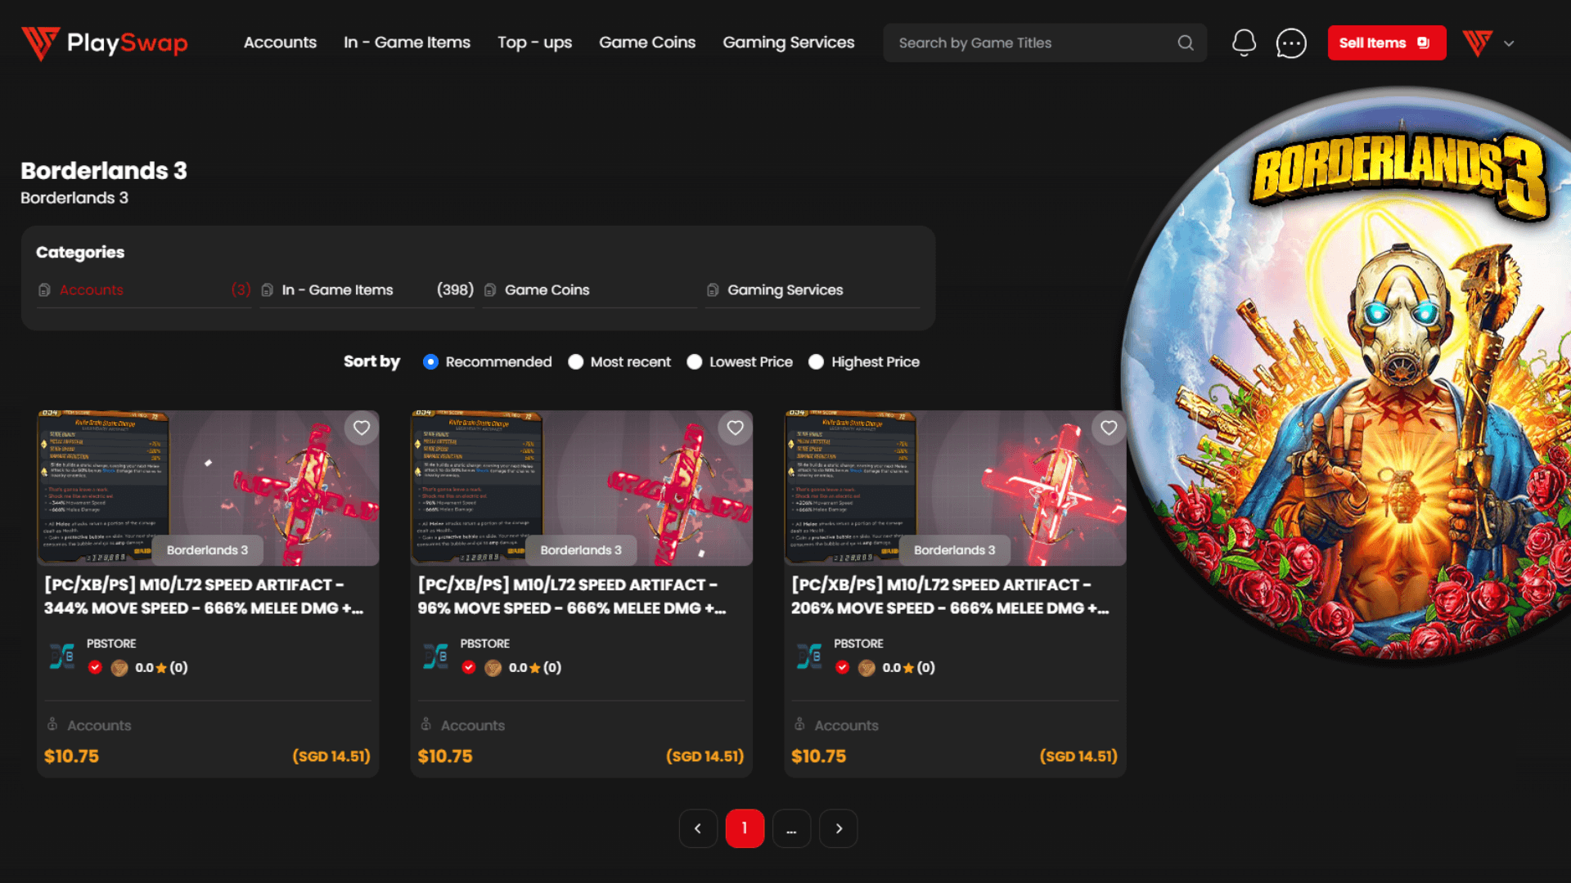Image resolution: width=1571 pixels, height=883 pixels.
Task: Click the Gaming Services category icon
Action: (713, 290)
